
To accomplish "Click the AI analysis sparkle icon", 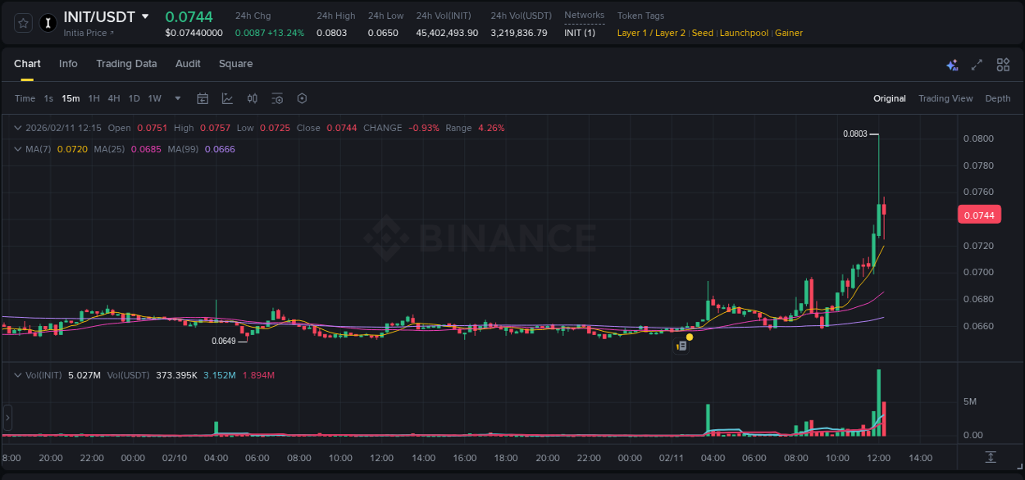I will pyautogui.click(x=952, y=64).
